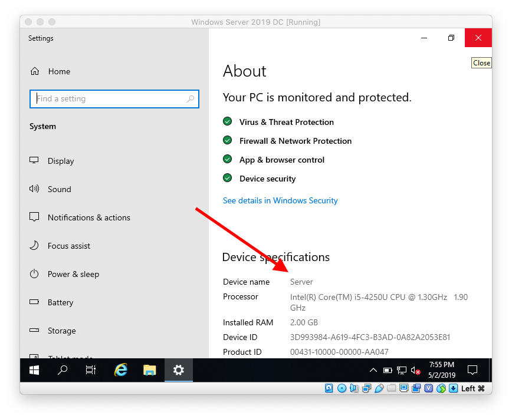
Task: Click the magnifier icon in the search box
Action: (191, 98)
